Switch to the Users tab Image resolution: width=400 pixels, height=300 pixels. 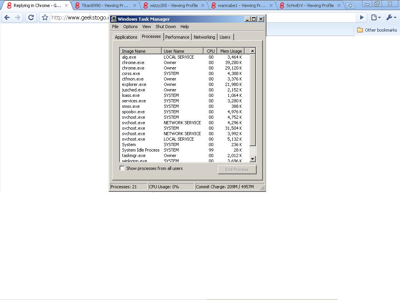coord(225,37)
